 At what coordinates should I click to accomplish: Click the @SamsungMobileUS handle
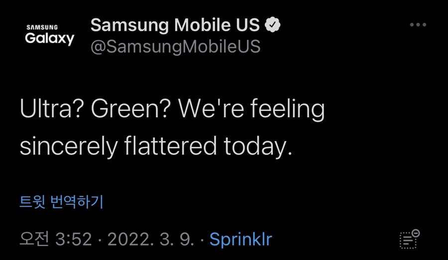(x=175, y=47)
